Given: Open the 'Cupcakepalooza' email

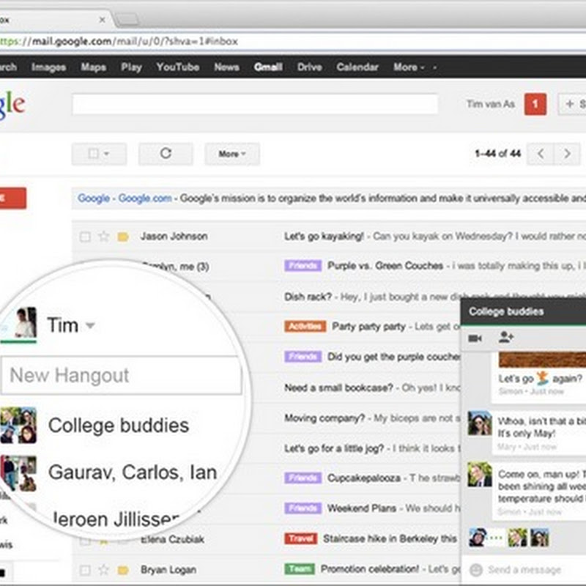Looking at the screenshot, I should tap(363, 478).
